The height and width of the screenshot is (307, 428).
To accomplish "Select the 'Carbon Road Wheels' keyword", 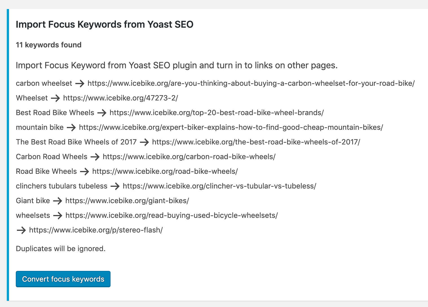I will tap(52, 157).
